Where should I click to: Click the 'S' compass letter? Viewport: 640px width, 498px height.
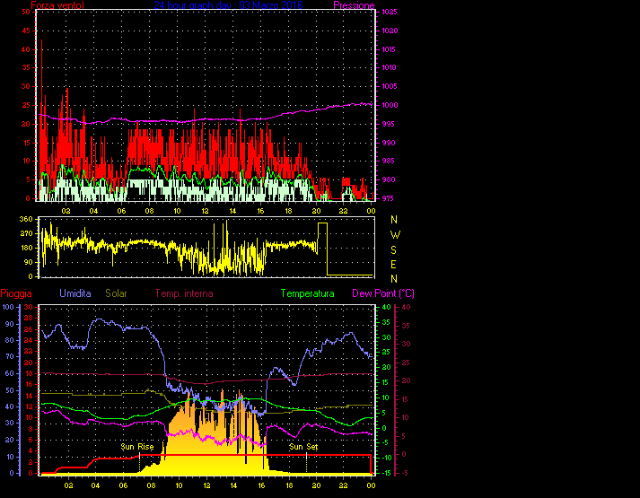[393, 250]
